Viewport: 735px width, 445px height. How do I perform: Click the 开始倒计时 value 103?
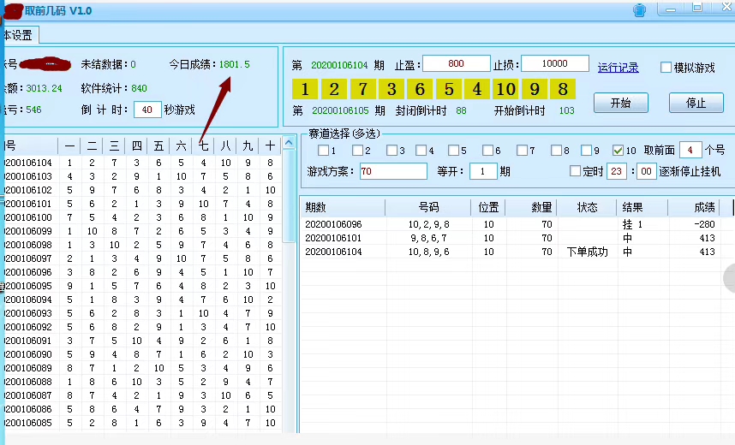[567, 110]
